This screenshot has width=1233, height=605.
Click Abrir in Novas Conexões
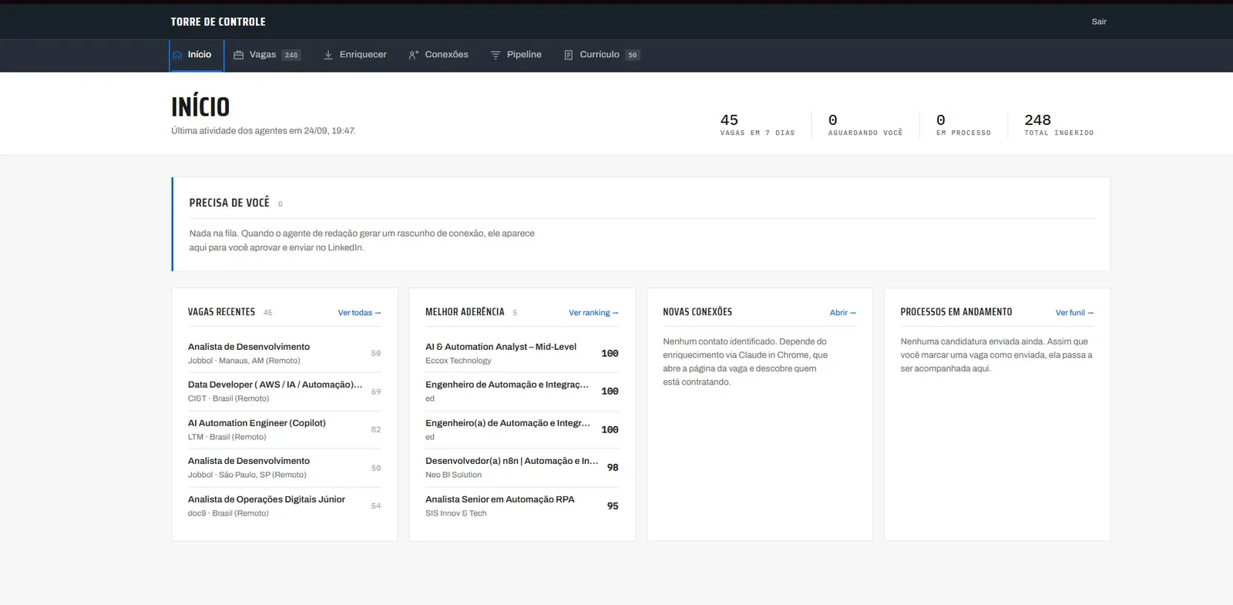(843, 313)
